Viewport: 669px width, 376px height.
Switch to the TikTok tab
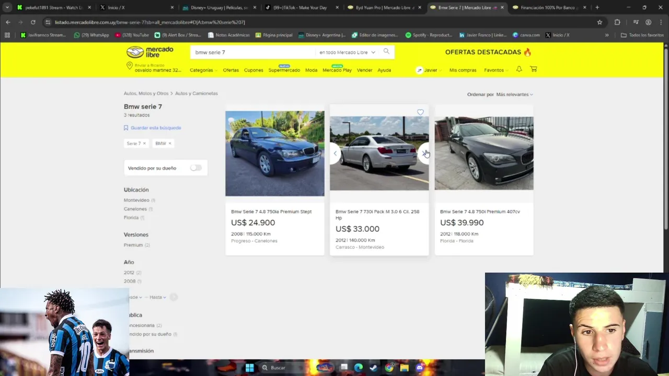coord(302,7)
